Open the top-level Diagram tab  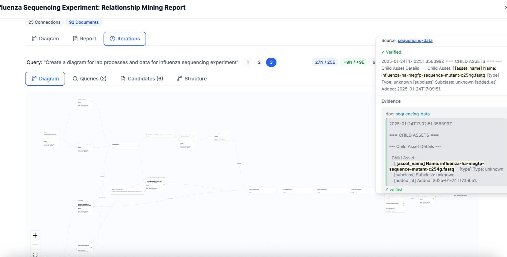(x=45, y=39)
